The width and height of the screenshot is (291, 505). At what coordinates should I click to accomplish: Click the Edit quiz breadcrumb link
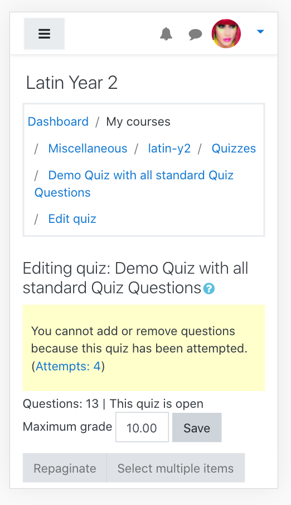point(72,219)
